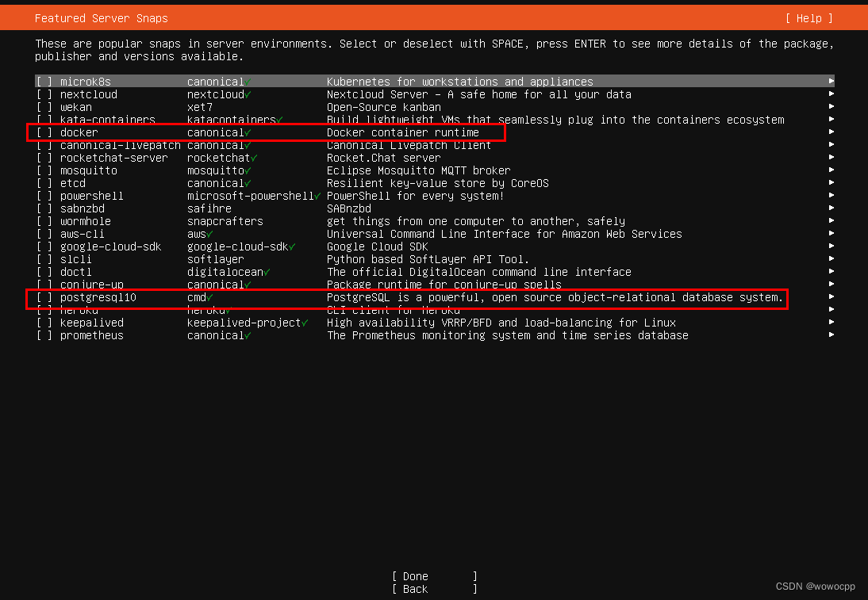868x600 pixels.
Task: Select the Done button
Action: click(435, 576)
